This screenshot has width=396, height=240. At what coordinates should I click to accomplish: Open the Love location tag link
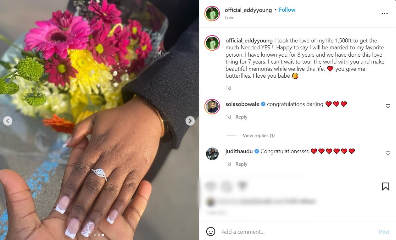coord(229,18)
